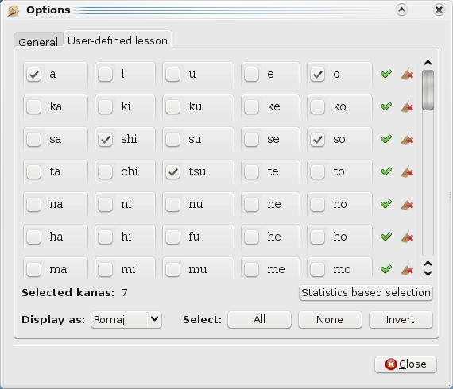Image resolution: width=453 pixels, height=389 pixels.
Task: Clear the ha-row selection with the broom icon
Action: point(408,237)
